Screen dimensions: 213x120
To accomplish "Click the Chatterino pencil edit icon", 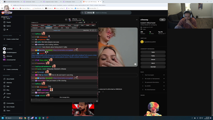I will 90,30.
